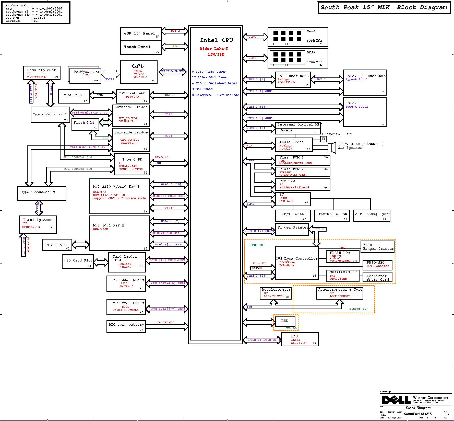Screen dimensions: 454x421
Task: Select the Intel CPU heading text
Action: pyautogui.click(x=216, y=40)
